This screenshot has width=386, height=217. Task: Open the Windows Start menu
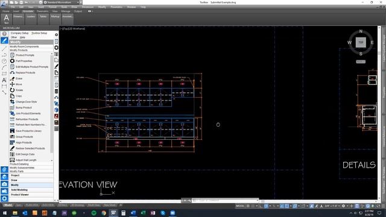tap(5, 213)
